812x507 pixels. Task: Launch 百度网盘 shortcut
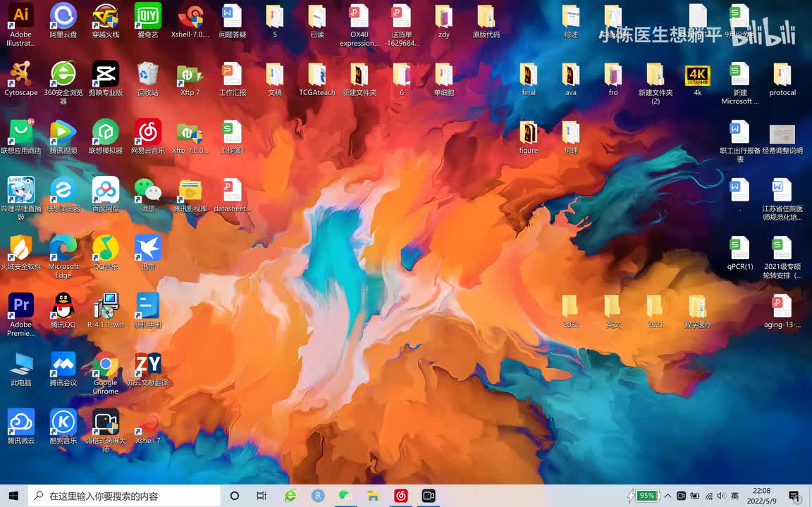(106, 194)
